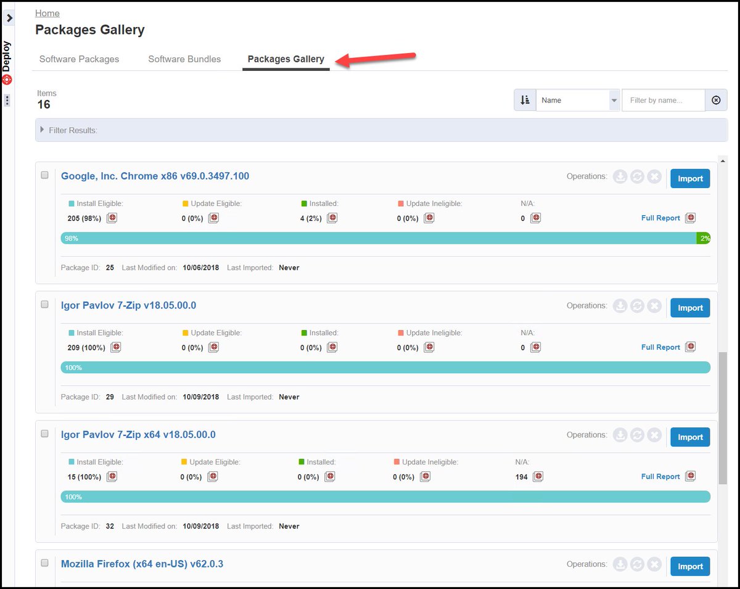
Task: Open the Igor Pavlov 7-Zip v18.05.00.0 title link
Action: click(128, 305)
